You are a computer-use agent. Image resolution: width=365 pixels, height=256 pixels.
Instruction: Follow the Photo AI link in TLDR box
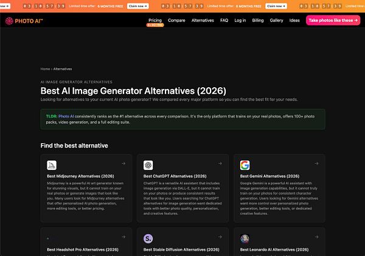(66, 116)
